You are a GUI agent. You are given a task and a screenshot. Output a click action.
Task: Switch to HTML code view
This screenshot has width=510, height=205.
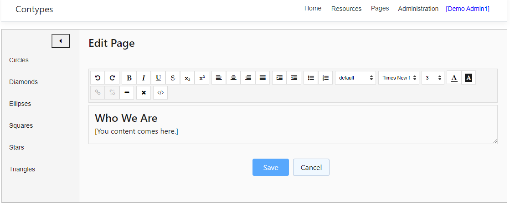click(x=160, y=92)
